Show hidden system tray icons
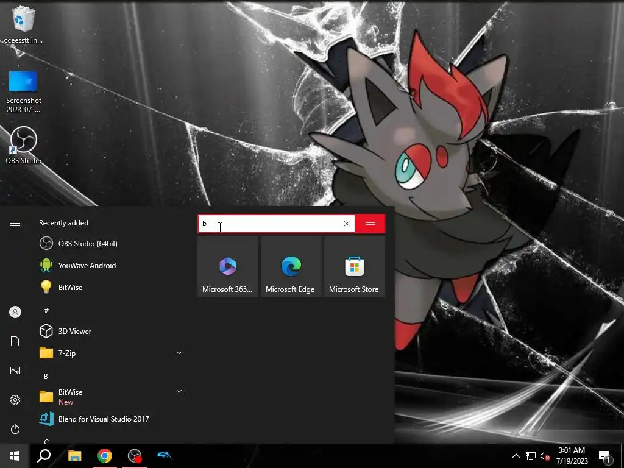The height and width of the screenshot is (468, 624). (x=516, y=456)
